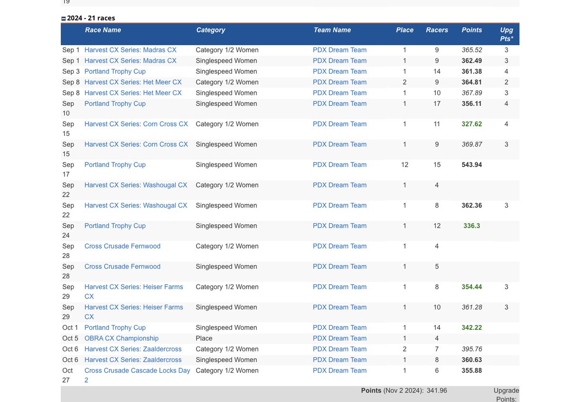Click the Points column header
The image size is (571, 402).
pyautogui.click(x=472, y=30)
